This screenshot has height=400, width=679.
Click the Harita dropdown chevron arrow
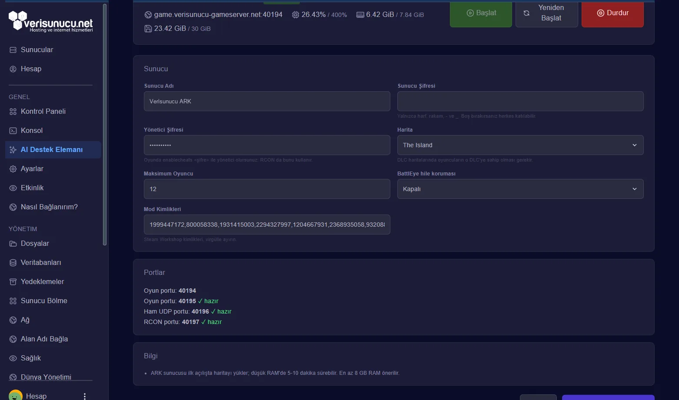tap(635, 145)
